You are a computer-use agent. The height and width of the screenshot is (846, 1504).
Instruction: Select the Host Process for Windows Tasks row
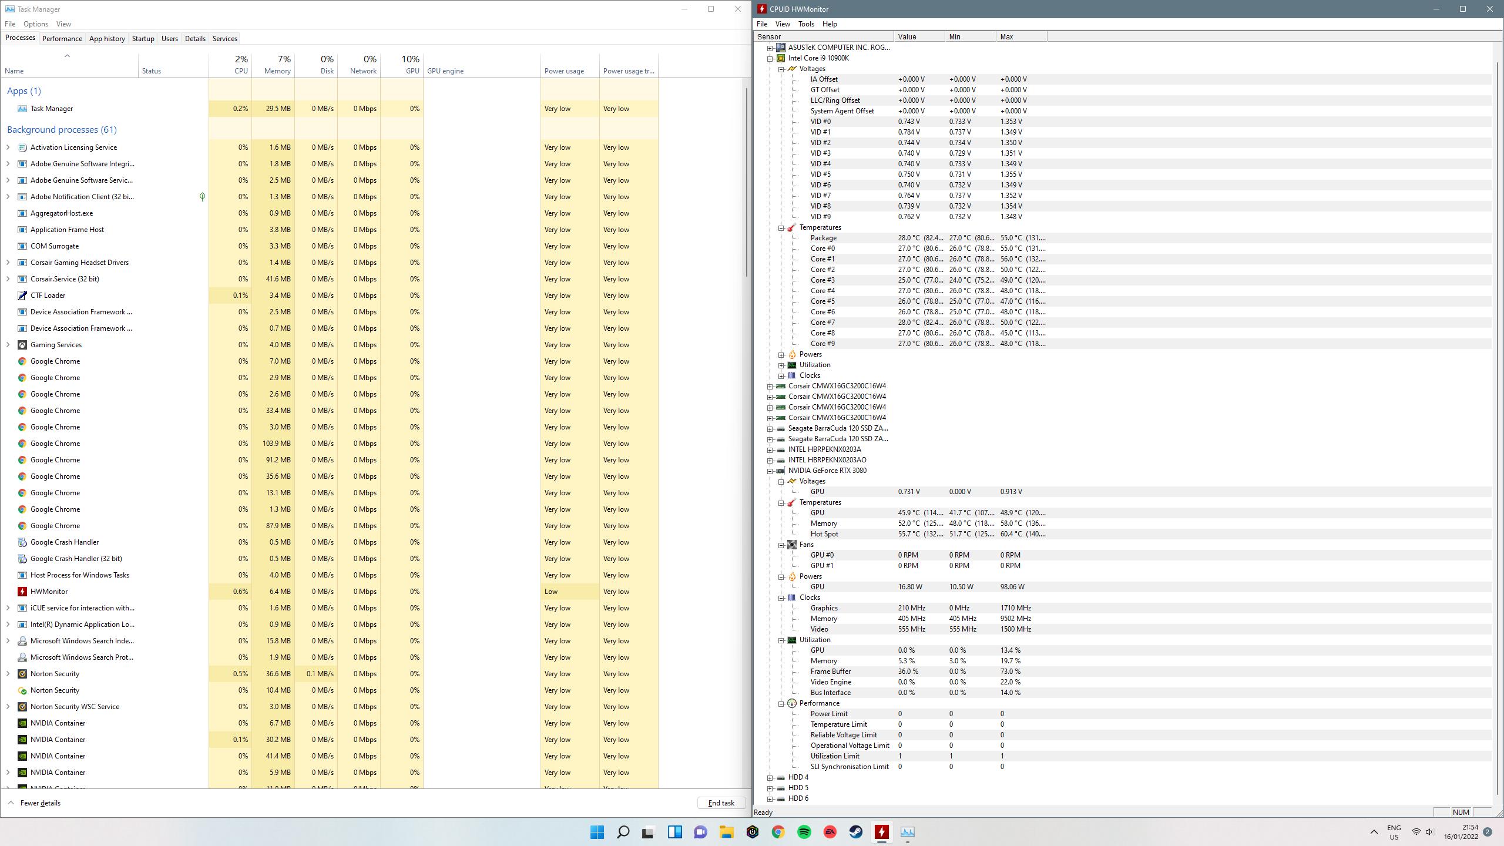click(330, 575)
